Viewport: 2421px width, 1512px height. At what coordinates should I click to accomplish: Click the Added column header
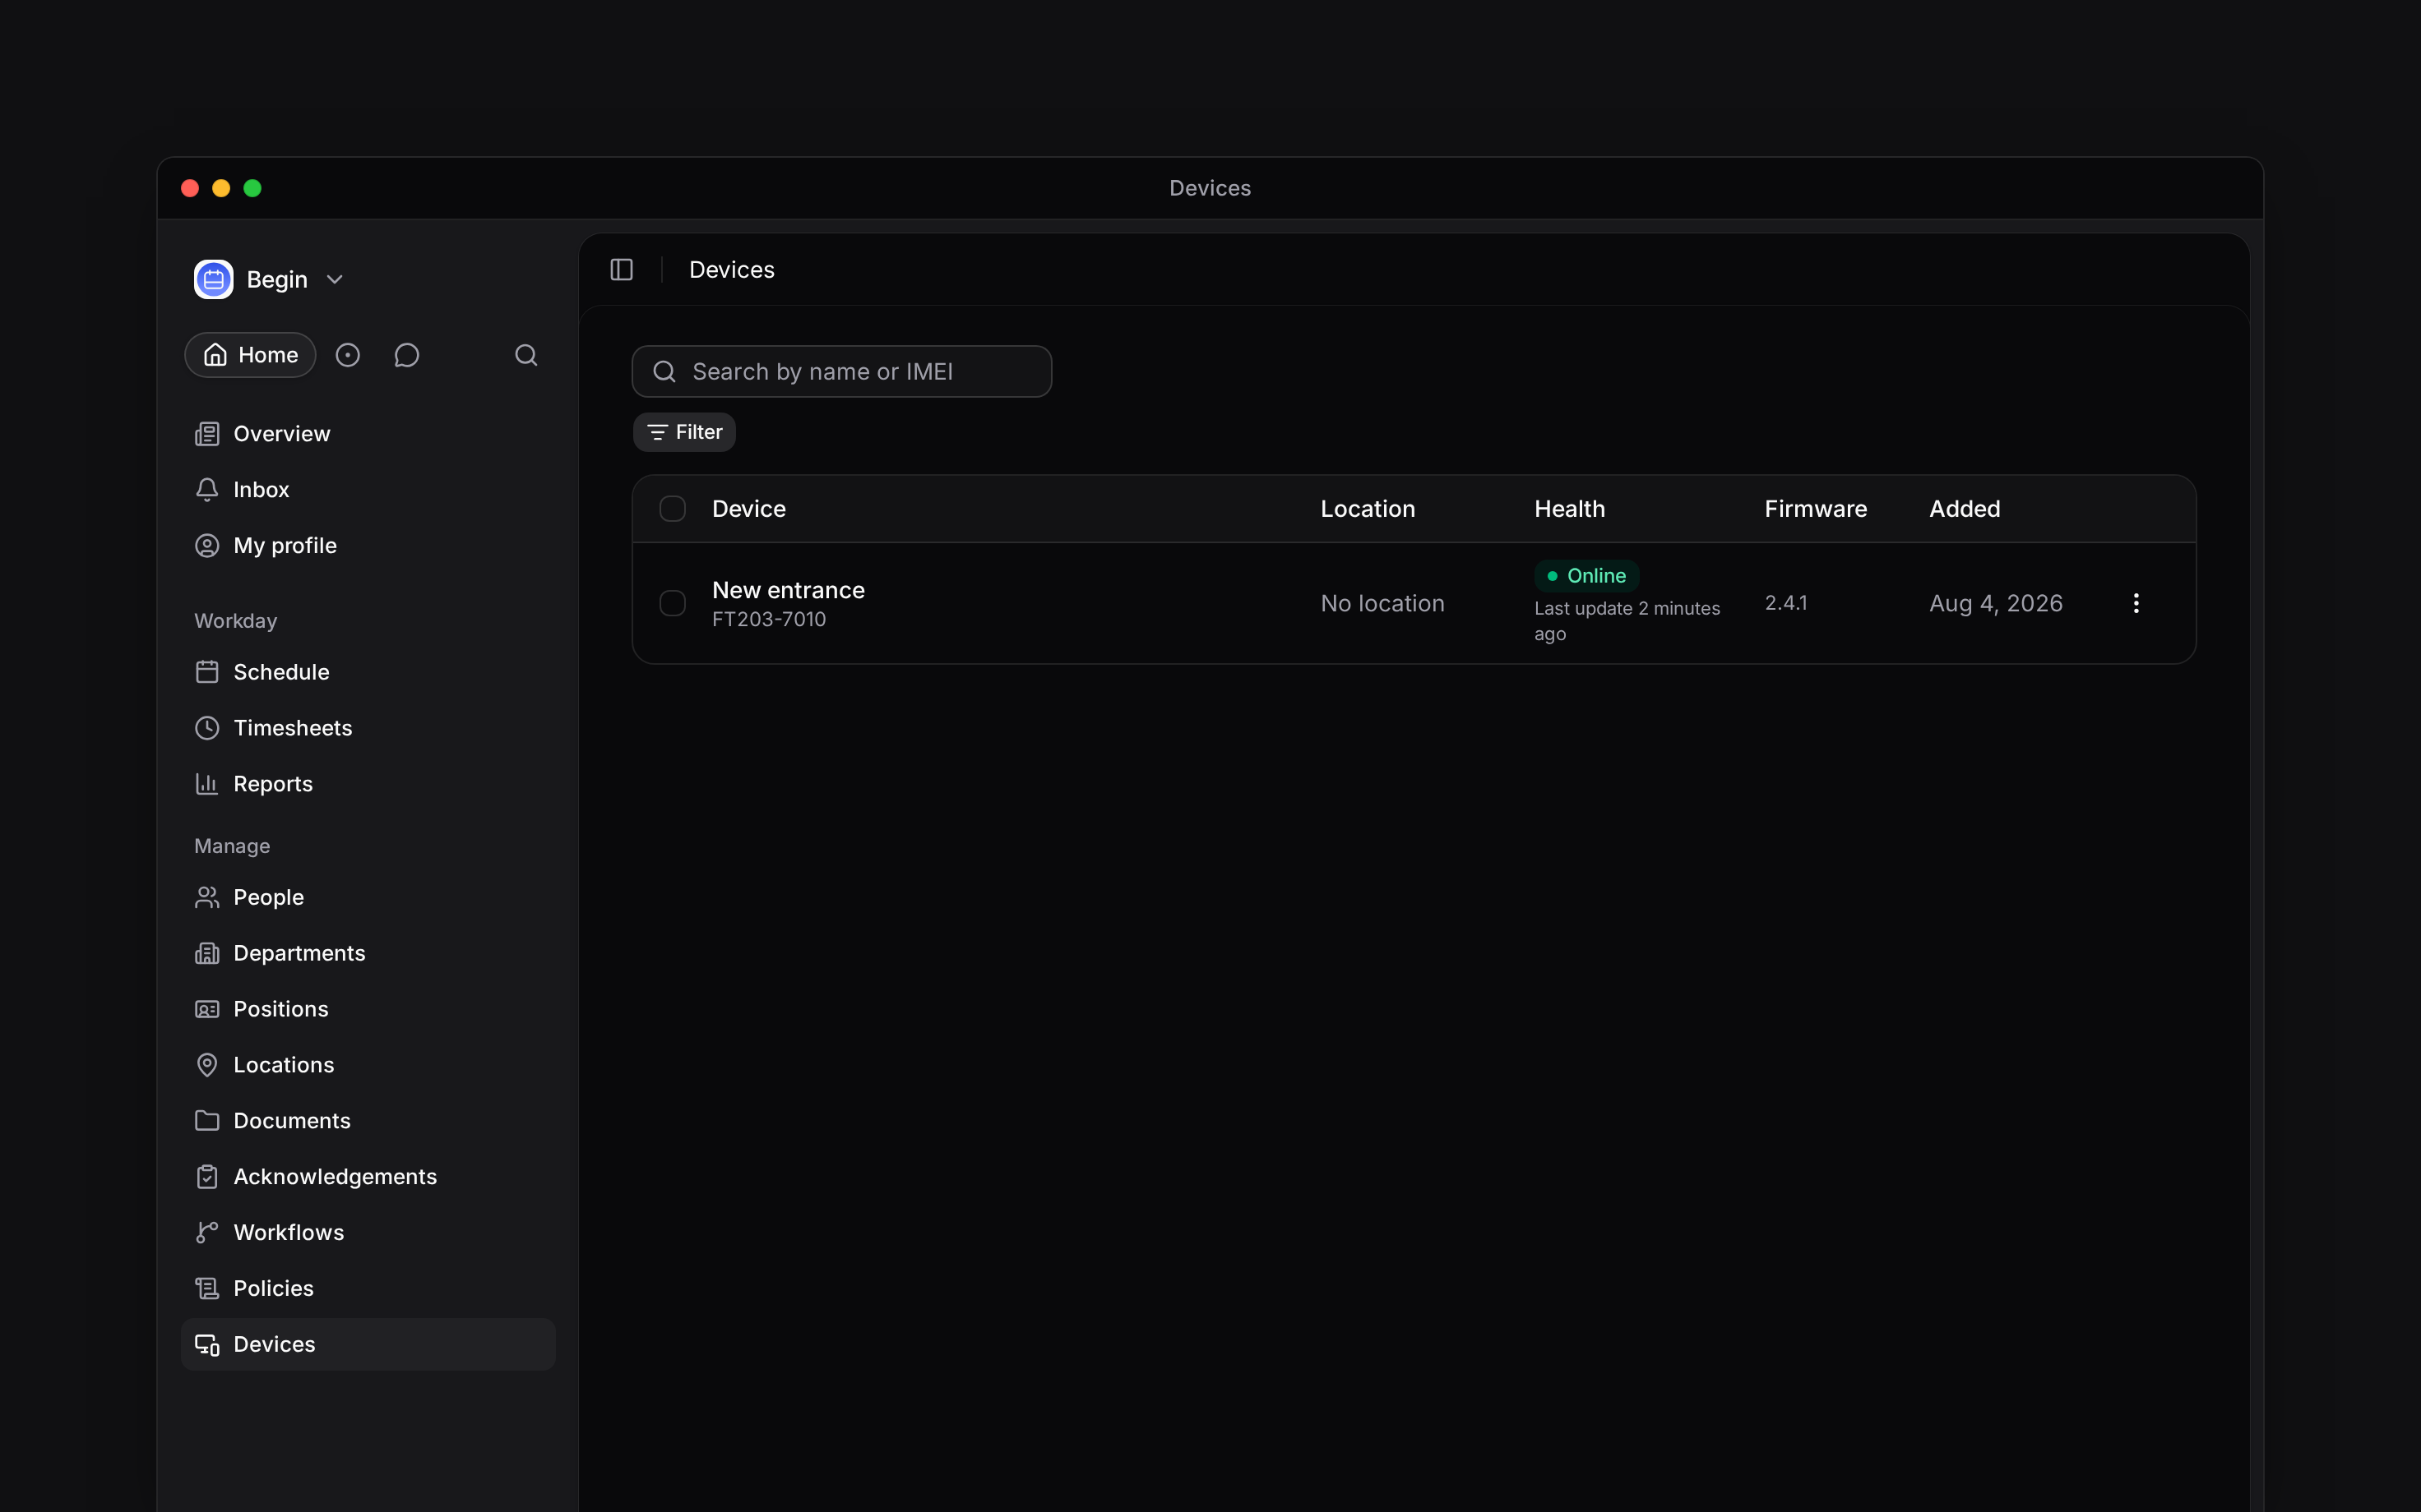pyautogui.click(x=1965, y=509)
